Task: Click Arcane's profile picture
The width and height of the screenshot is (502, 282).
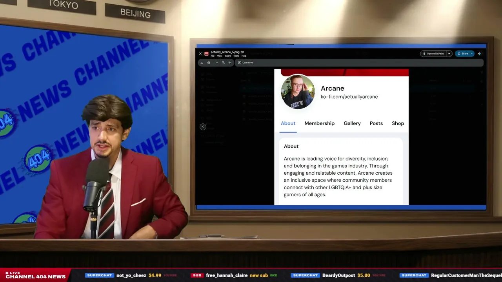Action: tap(298, 92)
